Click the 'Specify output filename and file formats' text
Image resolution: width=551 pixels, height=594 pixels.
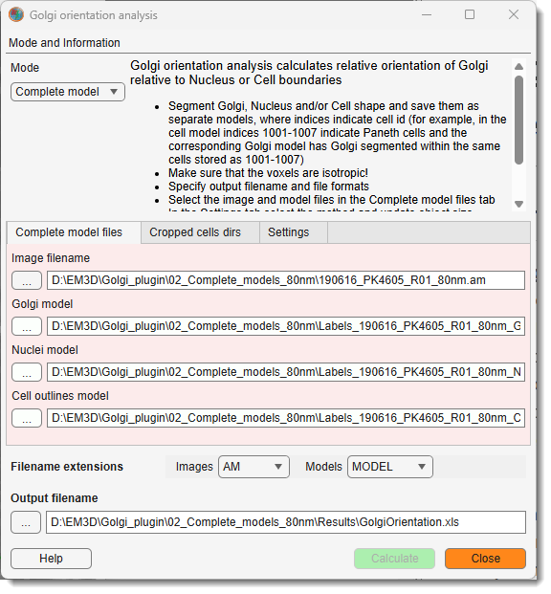[269, 187]
